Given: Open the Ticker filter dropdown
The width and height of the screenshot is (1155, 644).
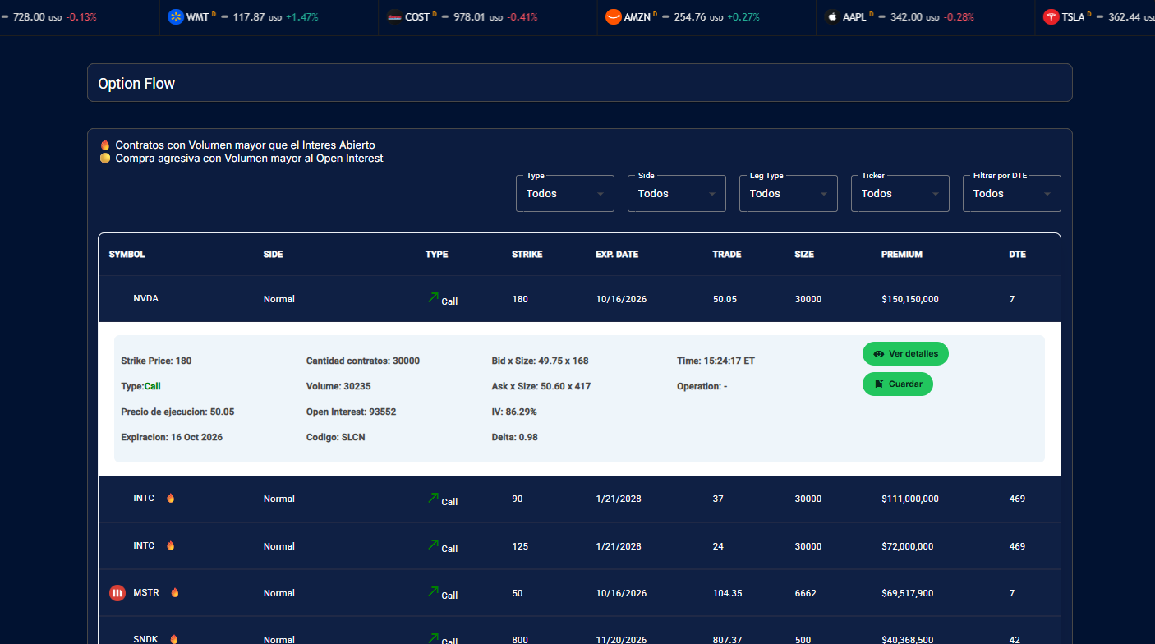Looking at the screenshot, I should pos(900,194).
